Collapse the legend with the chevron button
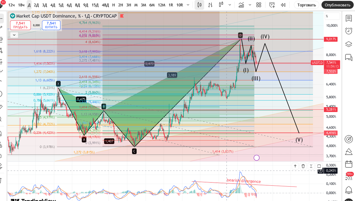Screen dimensions: 355x201 (14, 35)
